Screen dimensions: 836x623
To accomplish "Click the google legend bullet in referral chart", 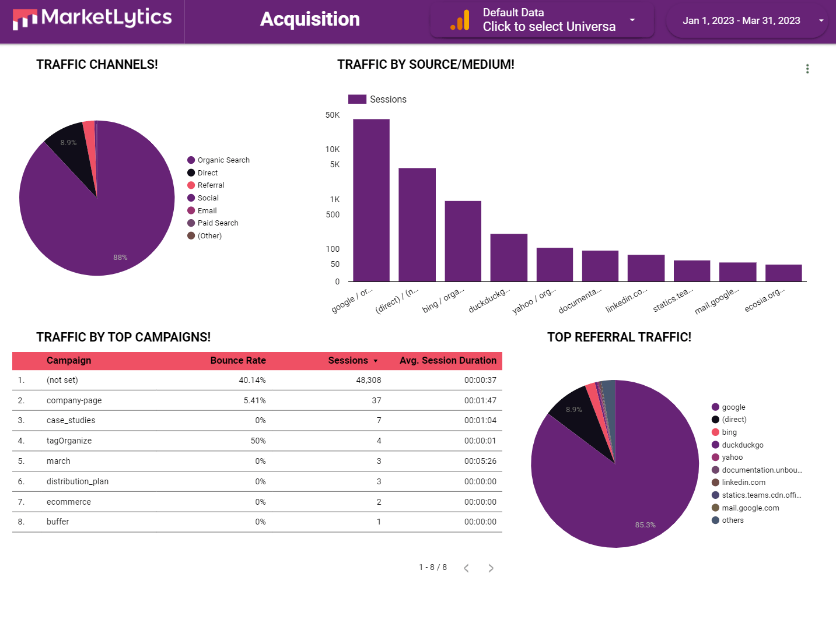I will [x=714, y=407].
